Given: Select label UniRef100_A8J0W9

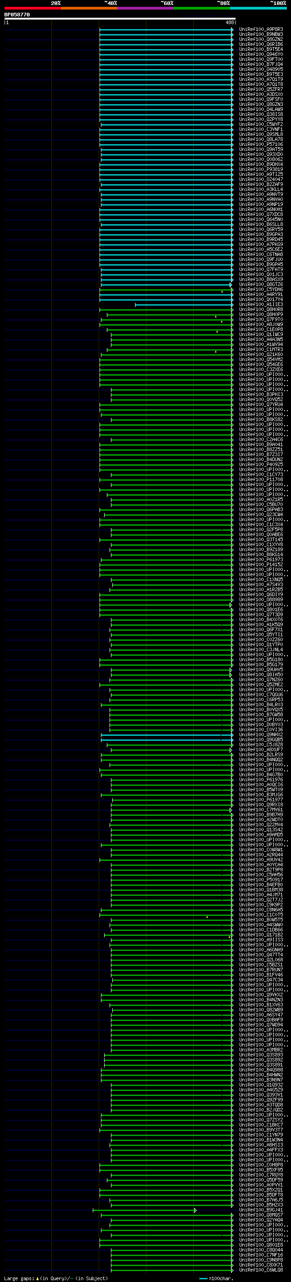Looking at the screenshot, I should [x=261, y=325].
